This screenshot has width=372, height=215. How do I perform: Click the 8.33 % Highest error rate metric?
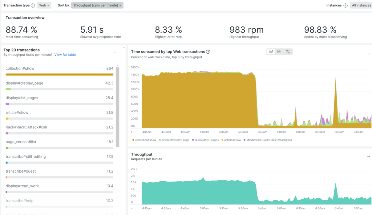tap(168, 32)
